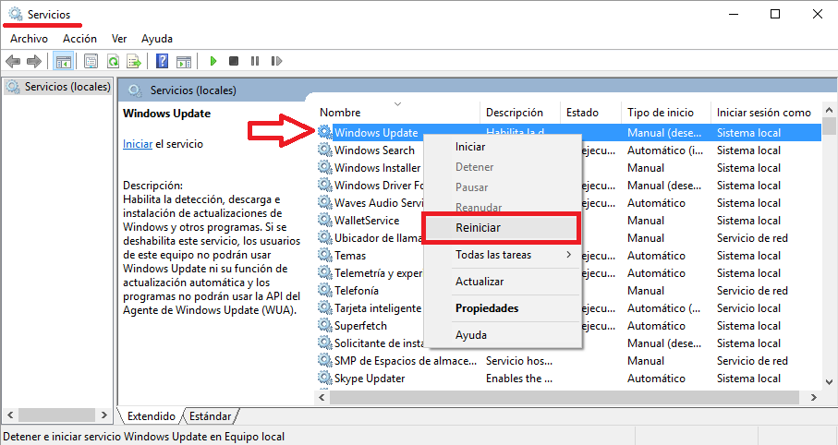Select Servicios (locales) tree node

pos(59,87)
